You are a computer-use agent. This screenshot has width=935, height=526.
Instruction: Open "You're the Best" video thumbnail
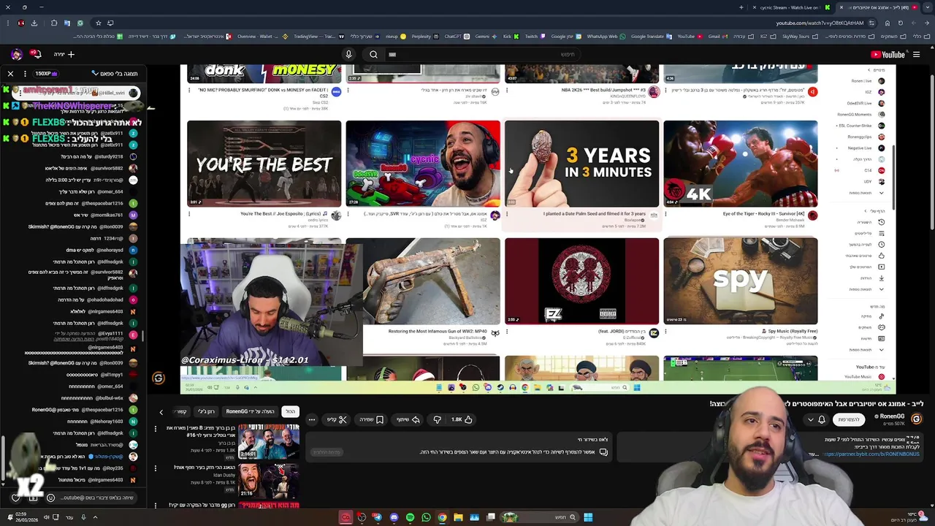coord(264,164)
